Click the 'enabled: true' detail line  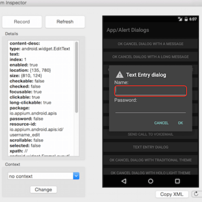[24, 65]
